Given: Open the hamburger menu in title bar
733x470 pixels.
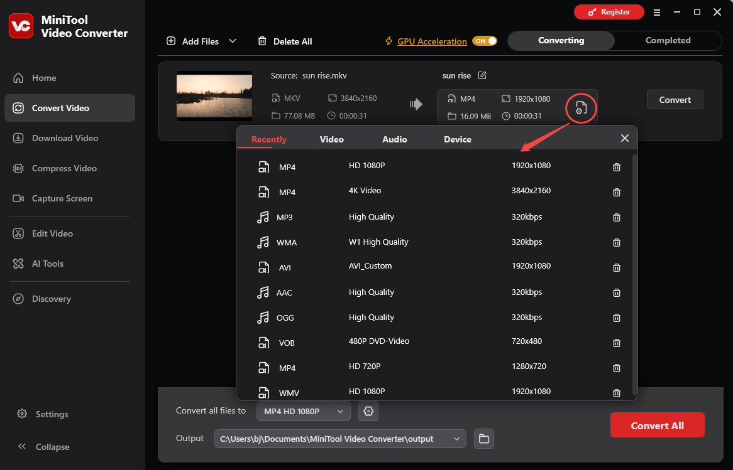Looking at the screenshot, I should pyautogui.click(x=657, y=13).
